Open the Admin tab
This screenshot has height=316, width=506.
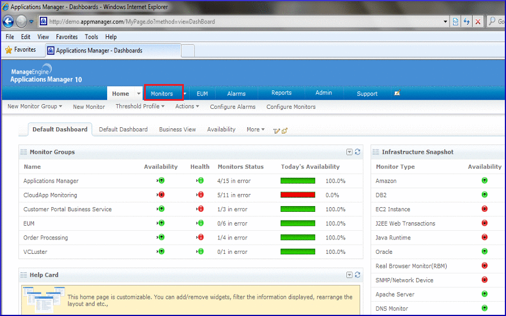click(324, 93)
